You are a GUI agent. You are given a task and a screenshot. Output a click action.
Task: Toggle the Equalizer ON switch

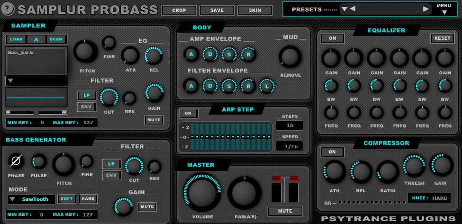332,38
